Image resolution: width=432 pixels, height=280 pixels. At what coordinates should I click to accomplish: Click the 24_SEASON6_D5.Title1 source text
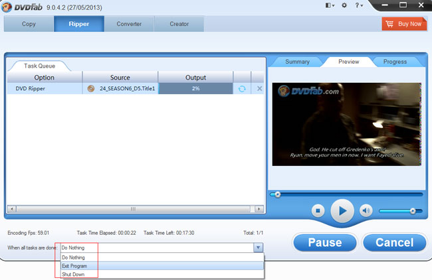click(x=128, y=88)
